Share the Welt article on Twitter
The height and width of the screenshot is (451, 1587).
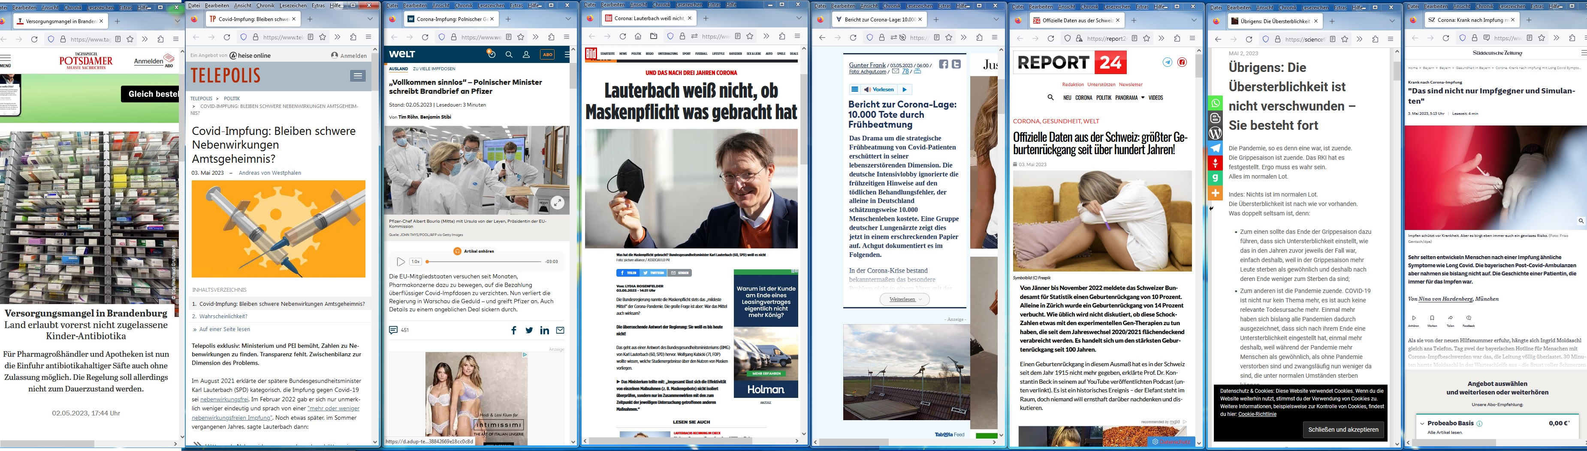pyautogui.click(x=529, y=330)
